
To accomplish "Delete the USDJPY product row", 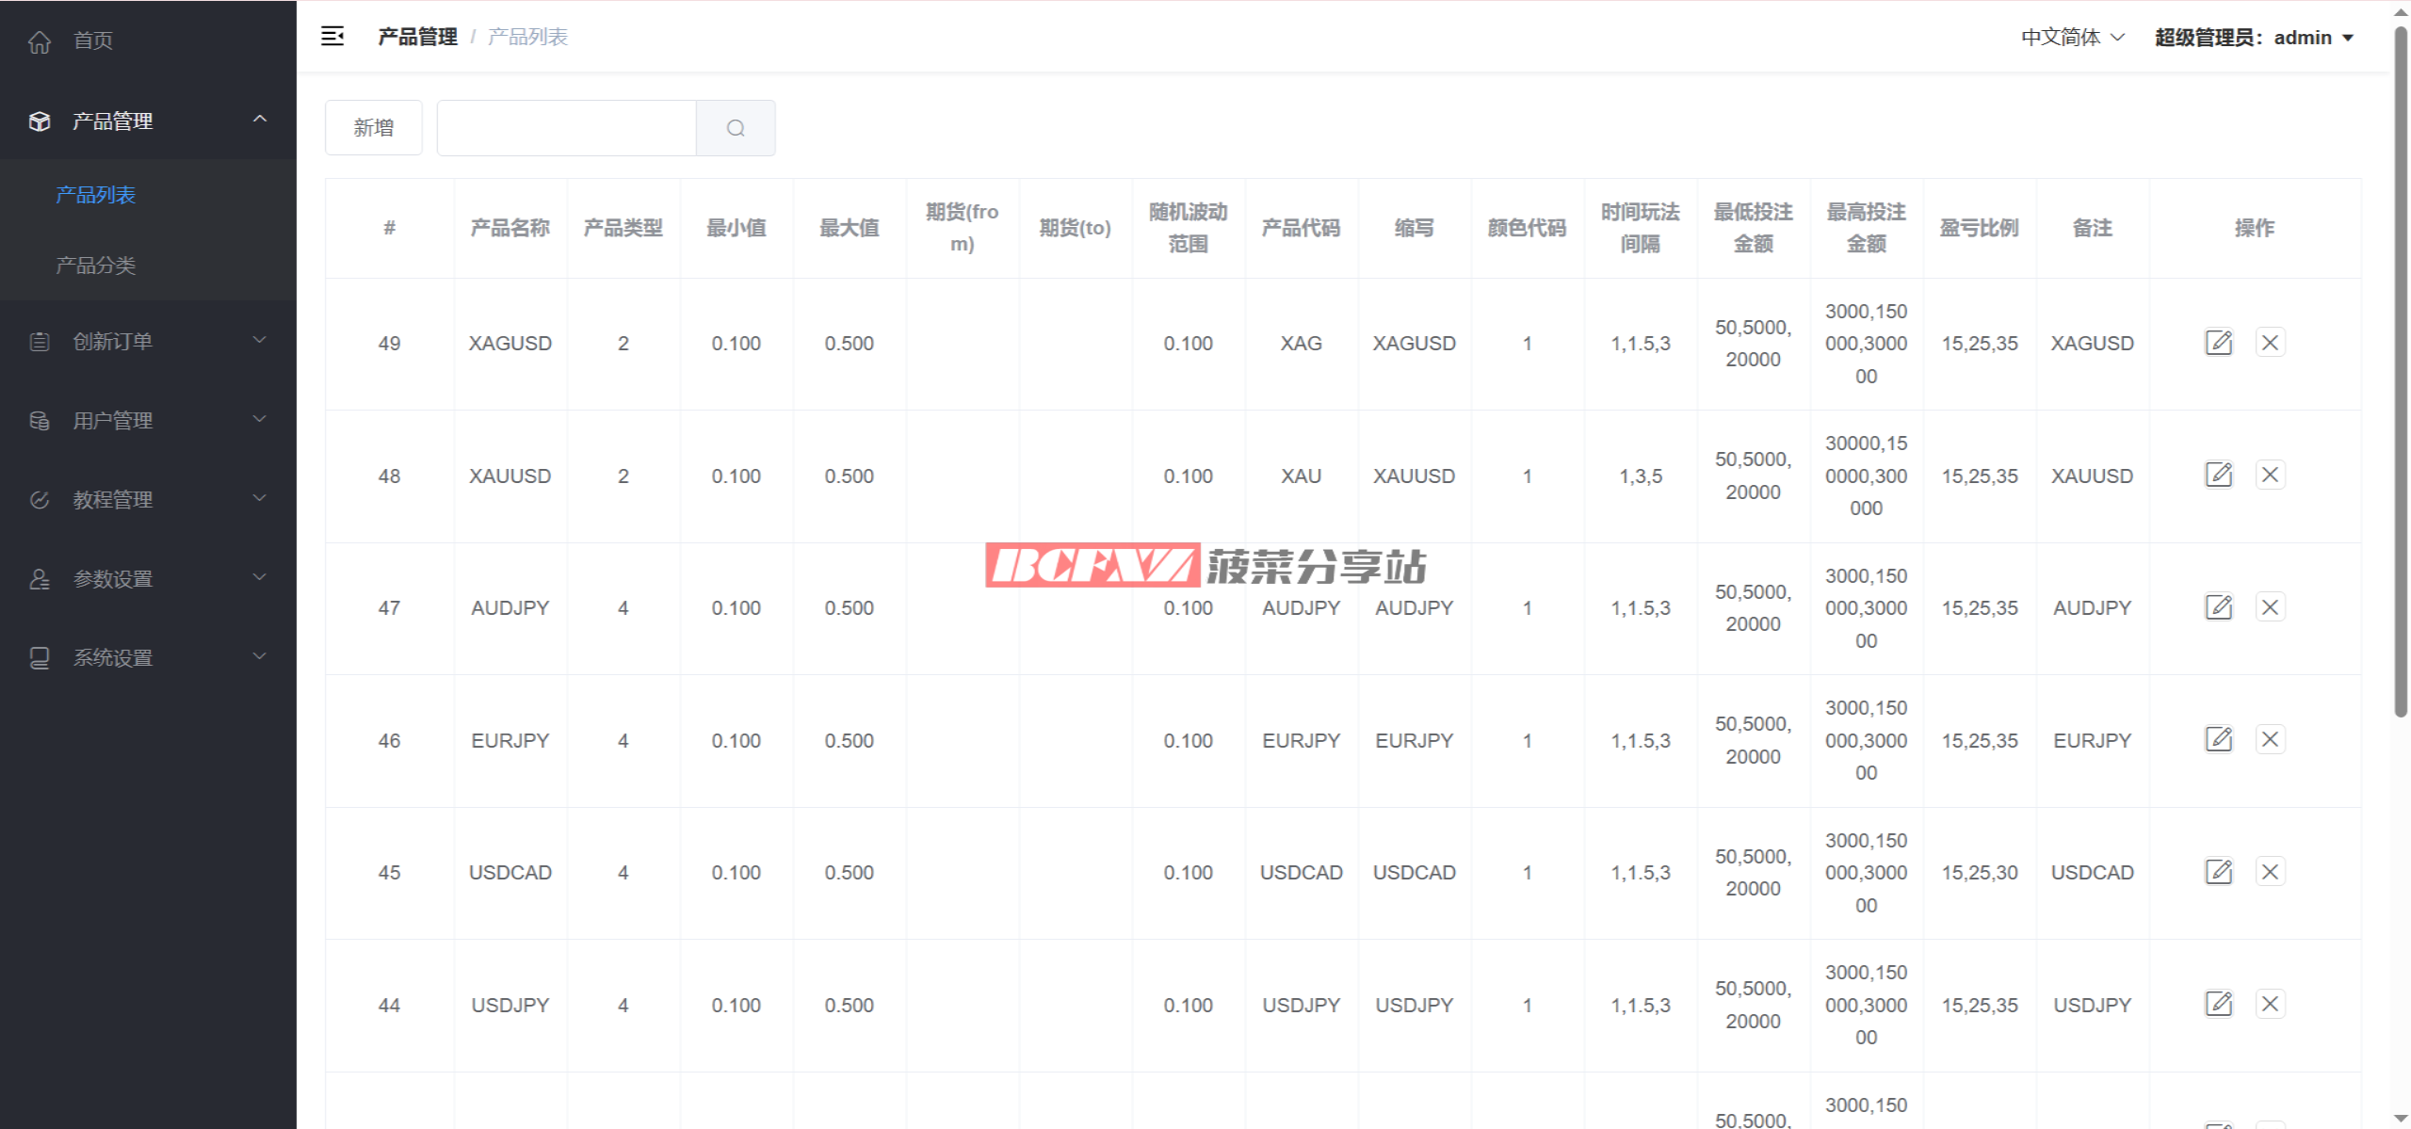I will (2270, 1005).
